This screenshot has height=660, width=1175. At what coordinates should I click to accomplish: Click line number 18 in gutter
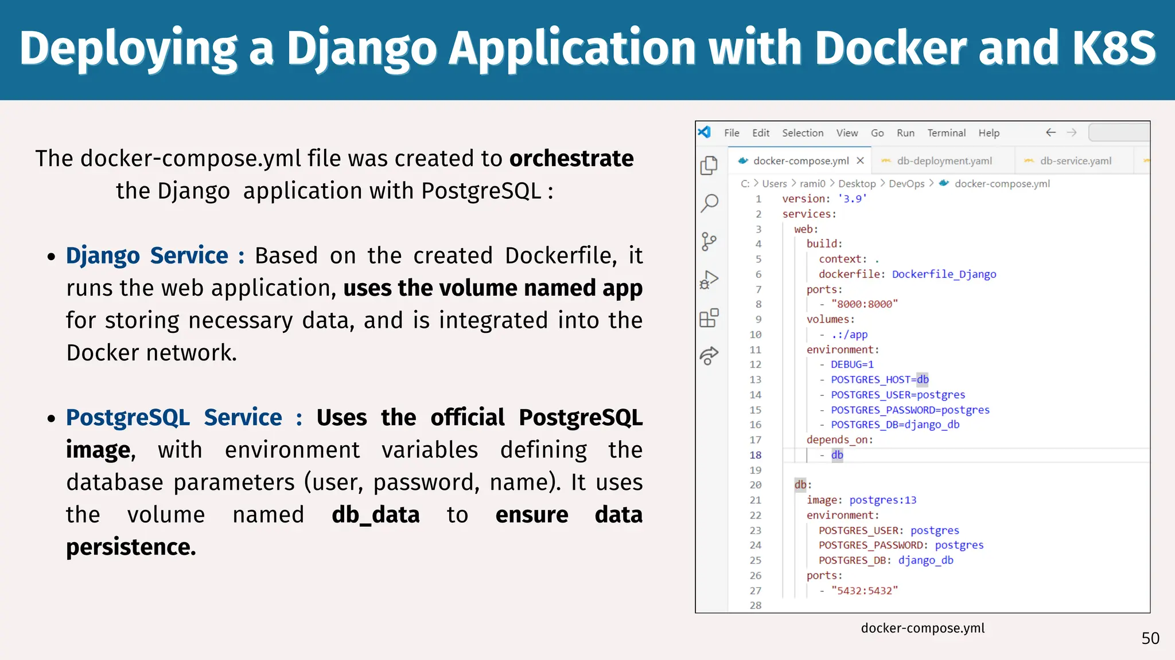click(756, 455)
